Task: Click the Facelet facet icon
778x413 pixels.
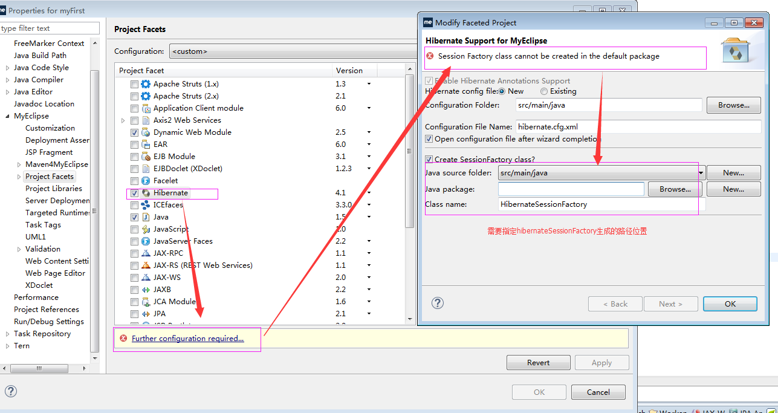Action: pos(146,181)
